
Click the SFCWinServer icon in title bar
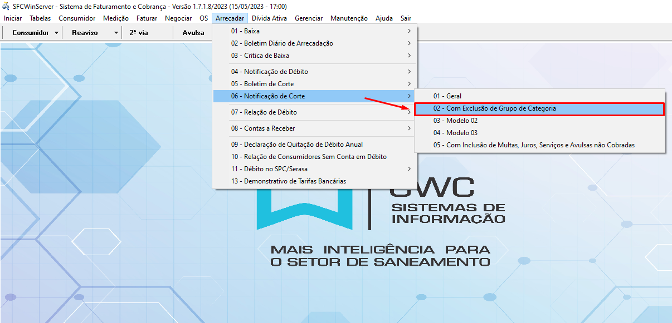click(x=6, y=6)
